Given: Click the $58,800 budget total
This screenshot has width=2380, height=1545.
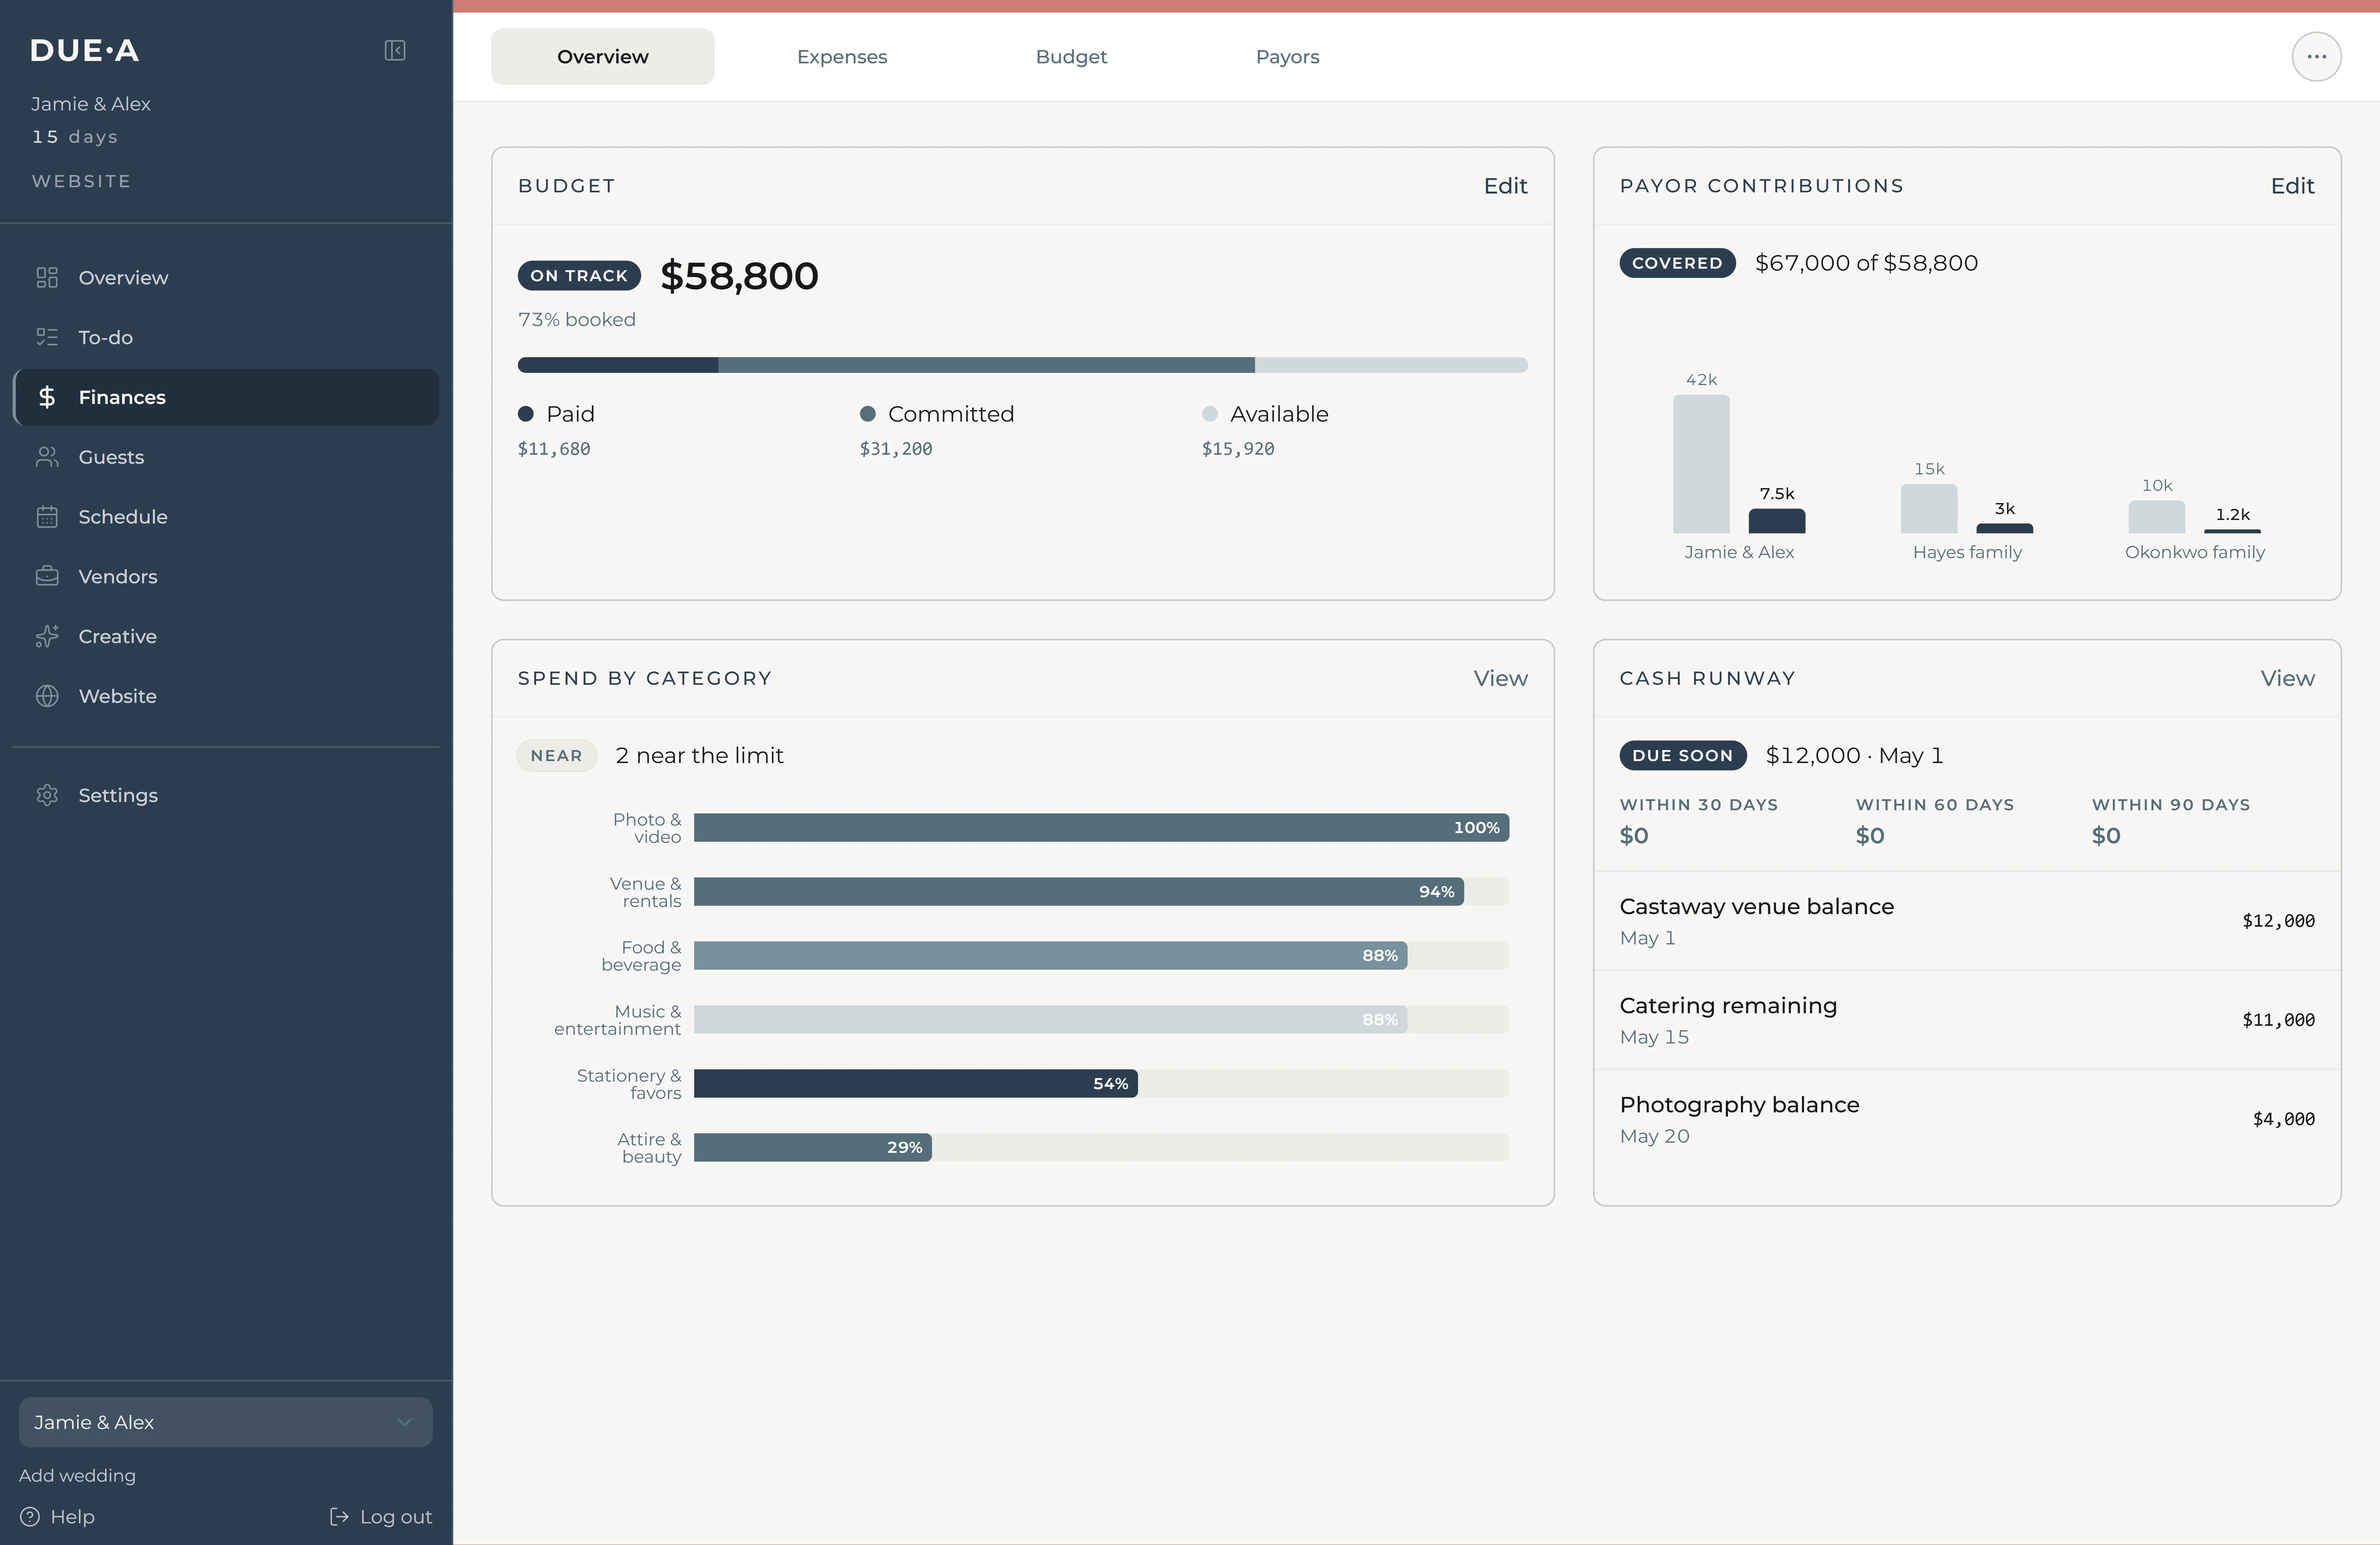Looking at the screenshot, I should click(739, 276).
